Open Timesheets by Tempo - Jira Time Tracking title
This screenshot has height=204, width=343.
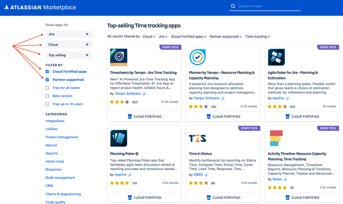point(143,72)
